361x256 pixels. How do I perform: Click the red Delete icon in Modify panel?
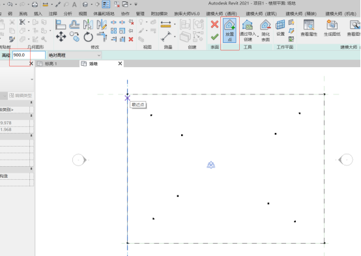click(131, 39)
